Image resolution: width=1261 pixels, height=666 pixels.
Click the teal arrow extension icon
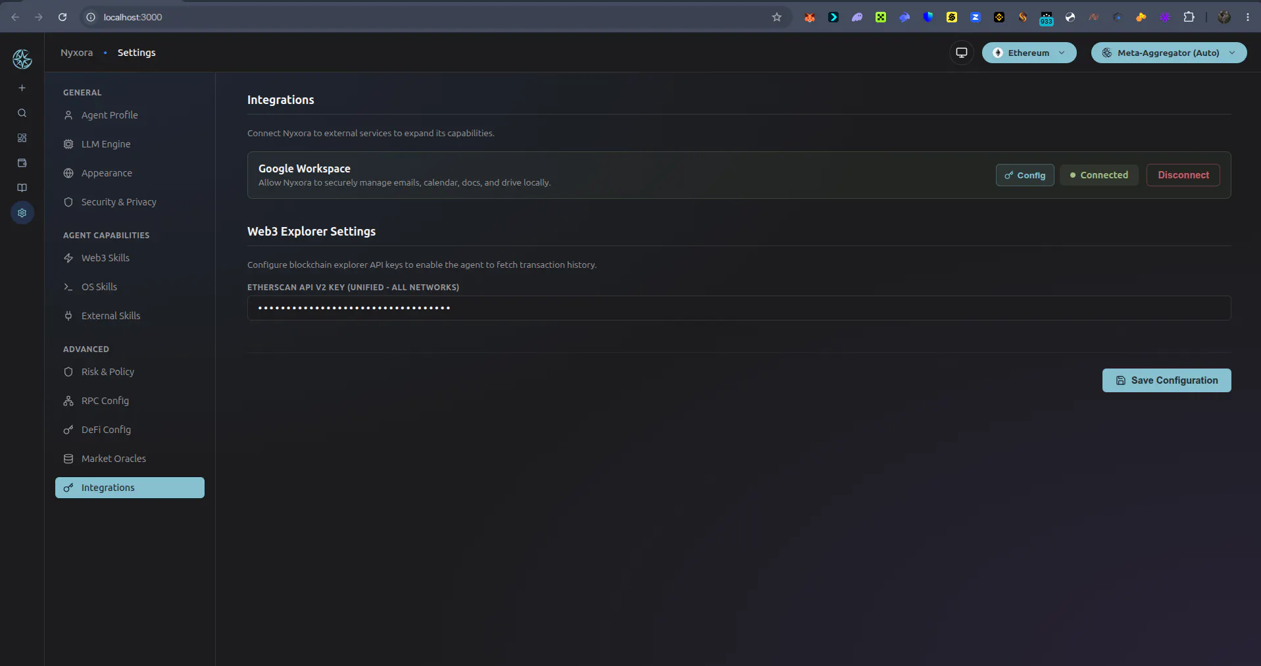click(833, 17)
